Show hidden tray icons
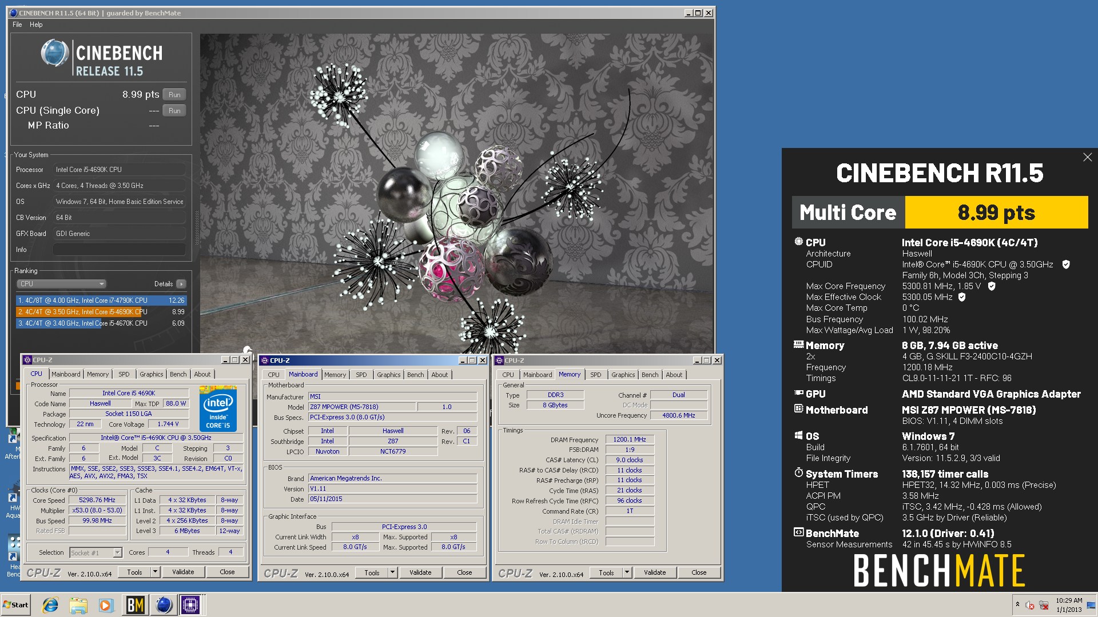Screen dimensions: 1098x617 pos(1017,604)
